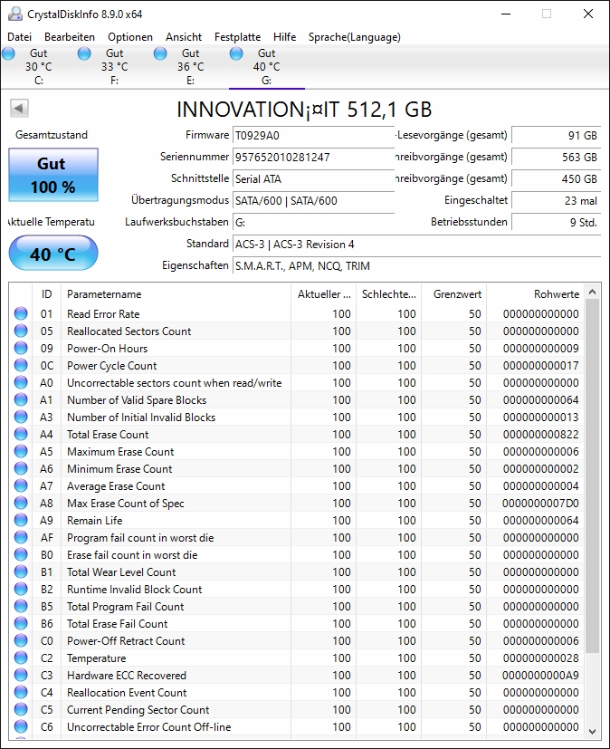Click status orb for Minimum Erase Count
Screen dimensions: 610x749
pos(21,468)
